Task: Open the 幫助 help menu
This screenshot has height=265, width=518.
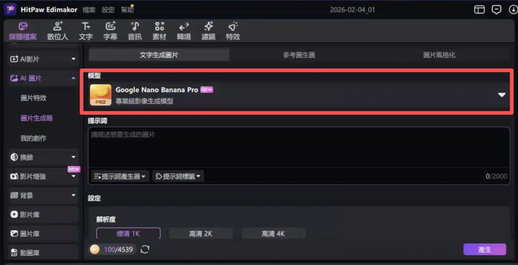Action: [127, 10]
